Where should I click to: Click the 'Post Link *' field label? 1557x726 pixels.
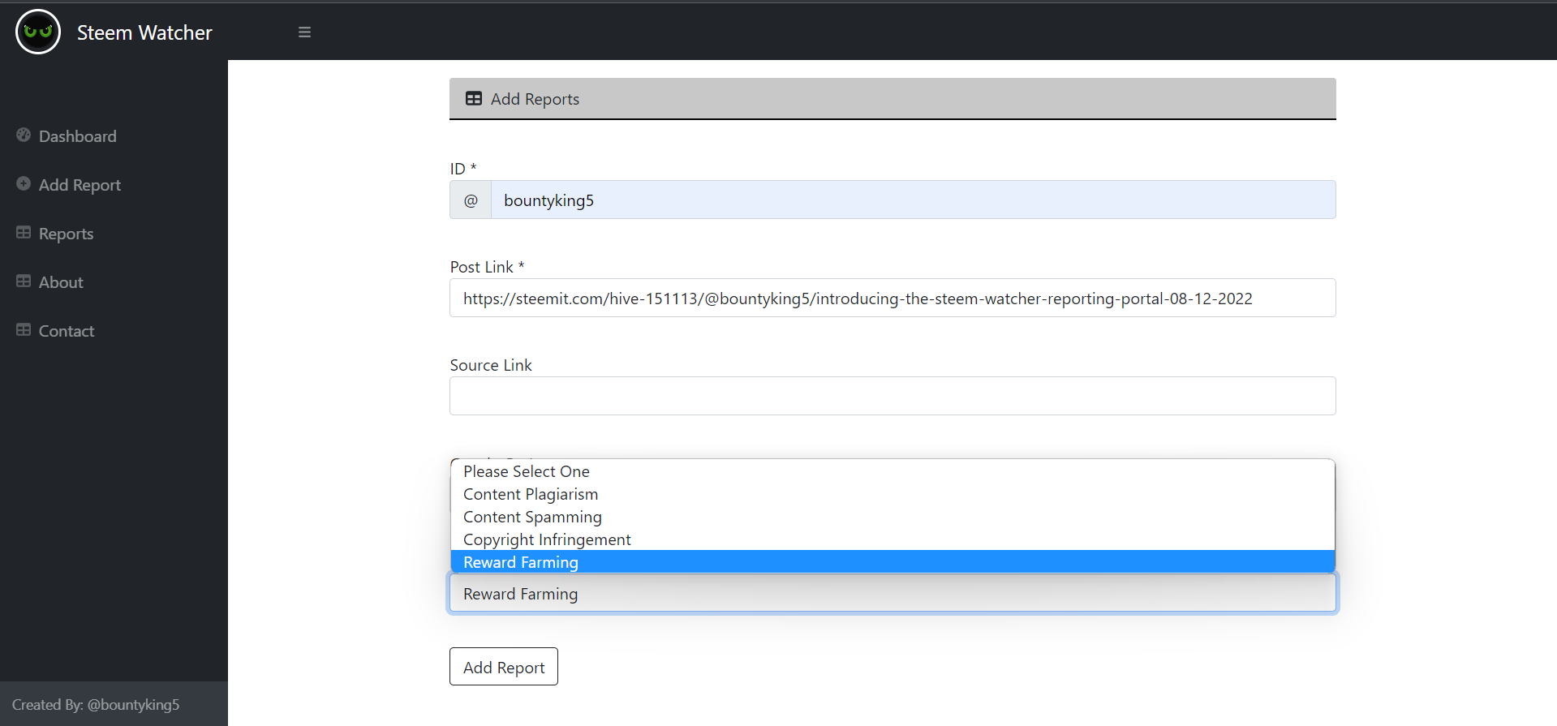click(487, 267)
